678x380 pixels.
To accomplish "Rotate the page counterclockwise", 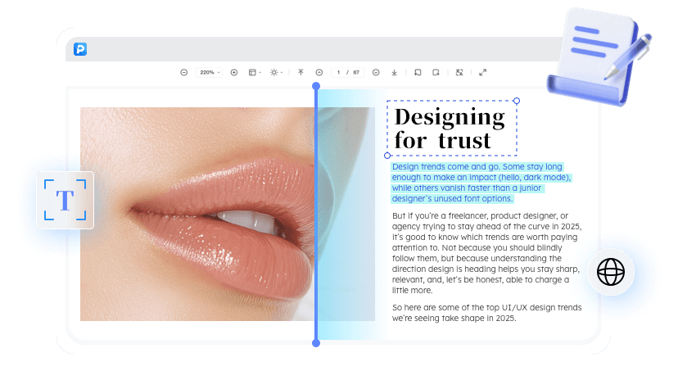I will [418, 72].
